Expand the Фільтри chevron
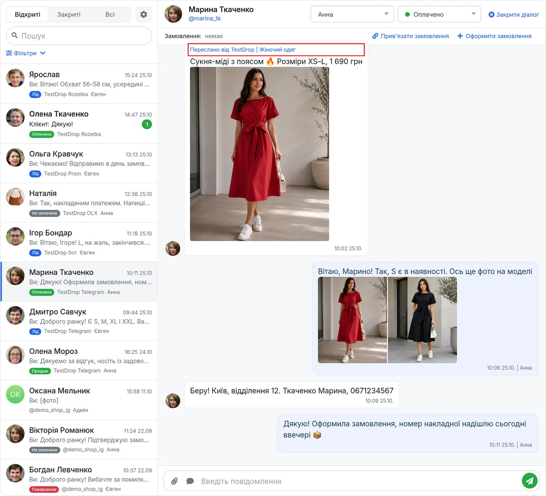546x496 pixels. [43, 53]
